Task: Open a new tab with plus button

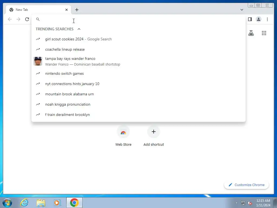Action: coord(77,10)
